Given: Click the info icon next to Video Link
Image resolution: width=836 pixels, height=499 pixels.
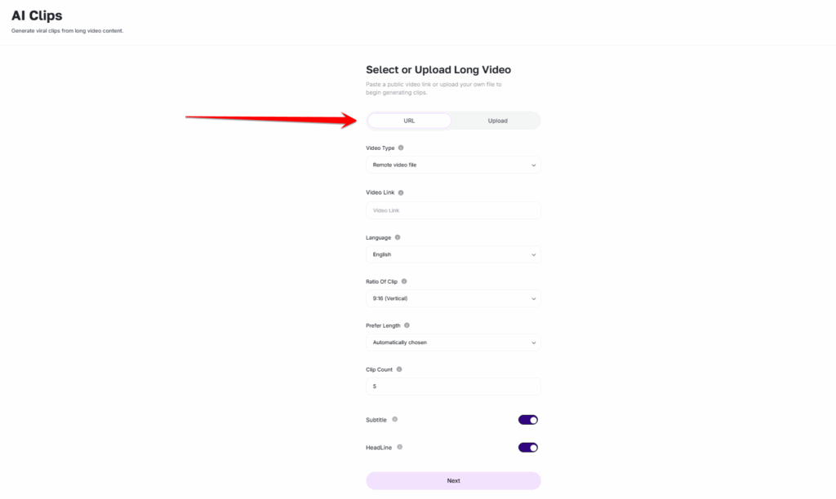Looking at the screenshot, I should tap(401, 192).
